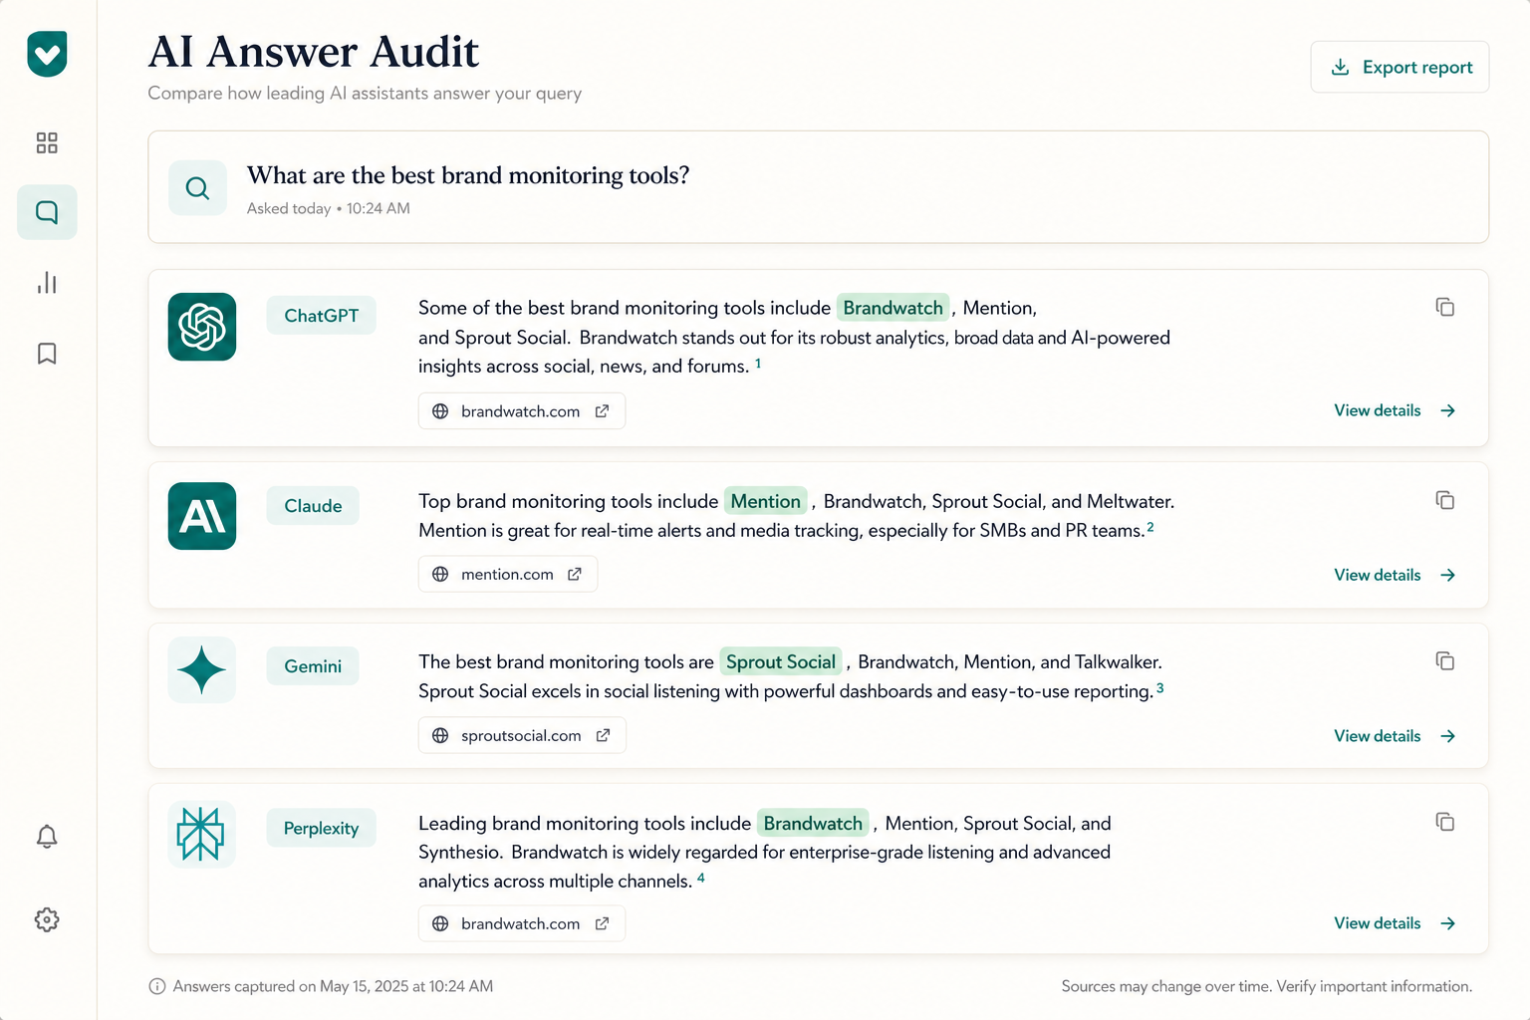The width and height of the screenshot is (1530, 1020).
Task: Open View details for Perplexity answer
Action: point(1395,923)
